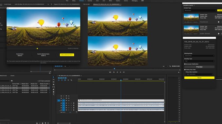222x124 pixels.
Task: Click the search icon in project panel
Action: tap(40, 123)
